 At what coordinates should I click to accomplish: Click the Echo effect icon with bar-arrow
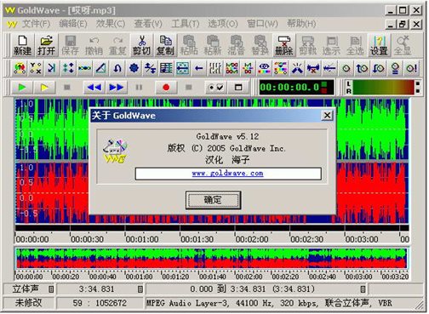pos(52,68)
